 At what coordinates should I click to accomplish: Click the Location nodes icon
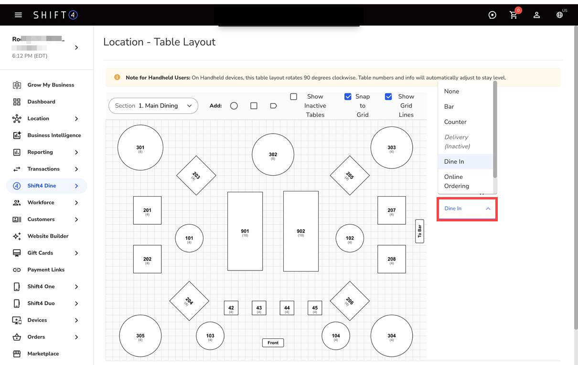17,118
